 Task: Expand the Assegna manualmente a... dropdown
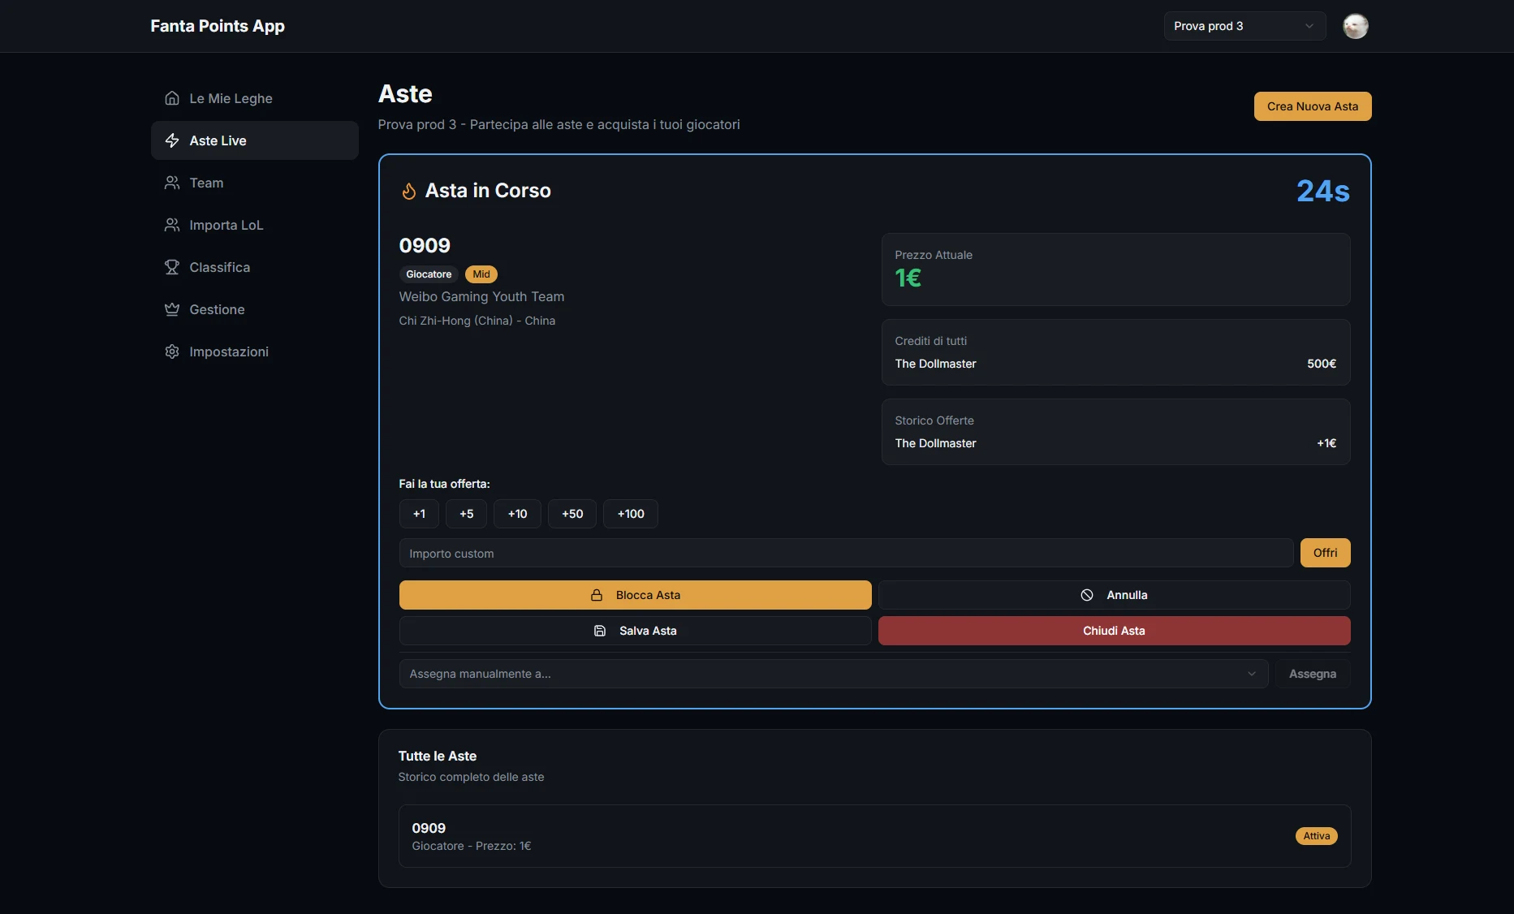(834, 674)
